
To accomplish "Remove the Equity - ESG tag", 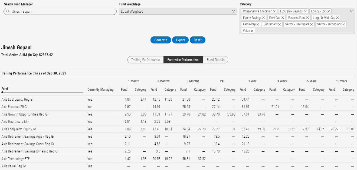I will coord(329,11).
